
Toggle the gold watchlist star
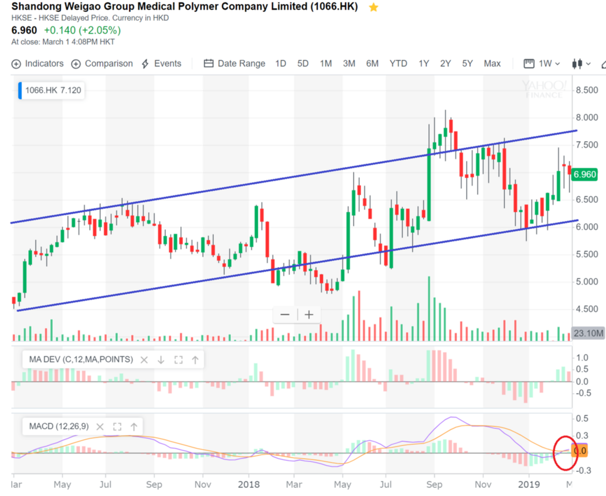[x=373, y=7]
